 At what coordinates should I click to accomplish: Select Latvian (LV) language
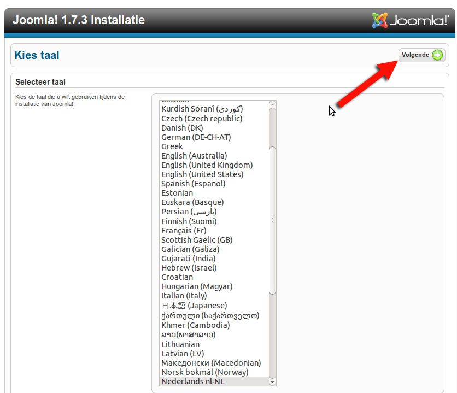coord(214,354)
